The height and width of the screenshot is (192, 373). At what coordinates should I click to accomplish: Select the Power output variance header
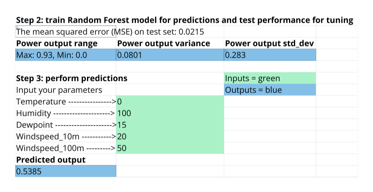coord(164,43)
